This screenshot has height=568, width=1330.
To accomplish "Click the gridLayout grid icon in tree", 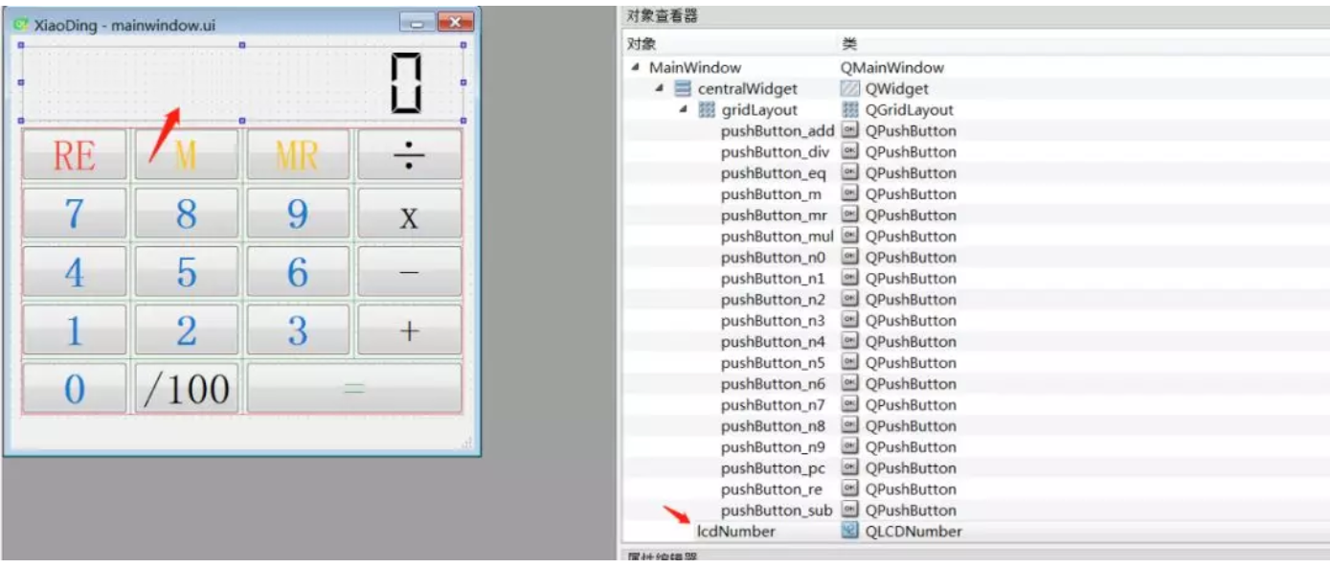I will pyautogui.click(x=707, y=109).
